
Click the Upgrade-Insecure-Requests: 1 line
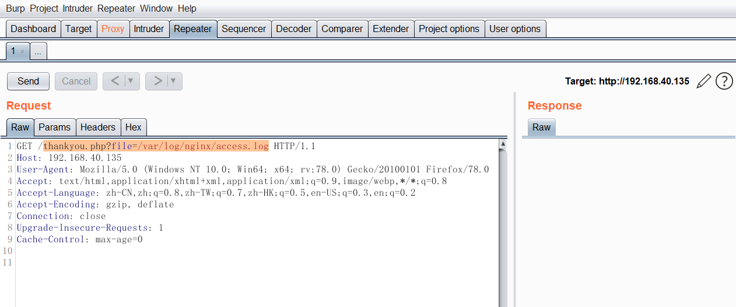90,227
